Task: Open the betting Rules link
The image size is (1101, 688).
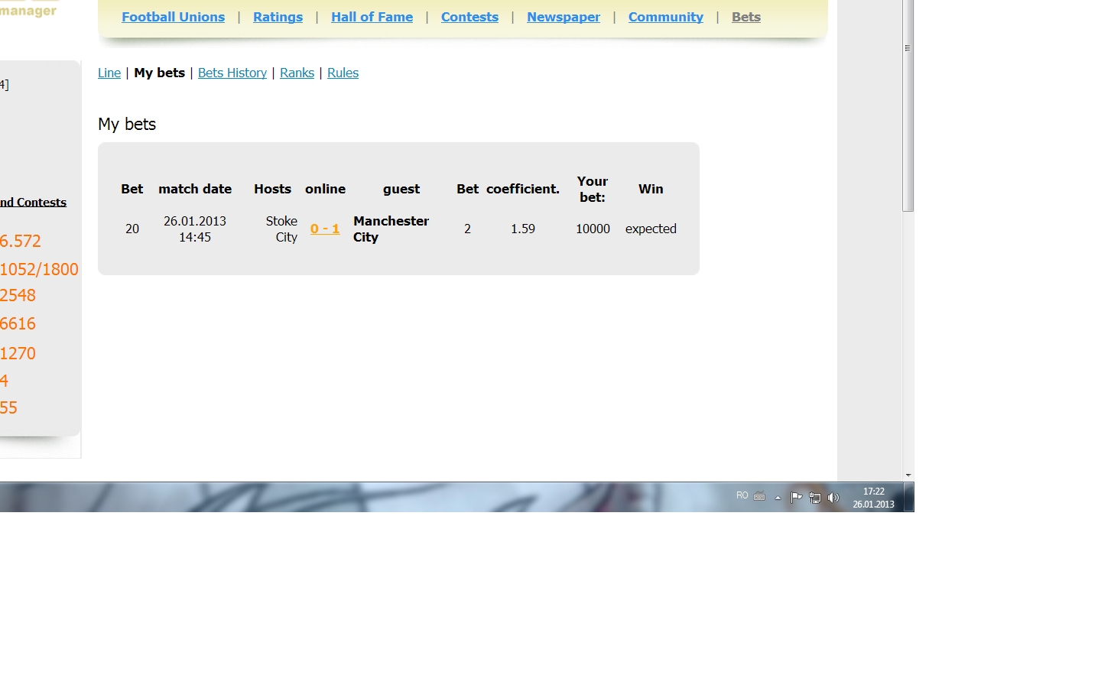Action: tap(343, 73)
